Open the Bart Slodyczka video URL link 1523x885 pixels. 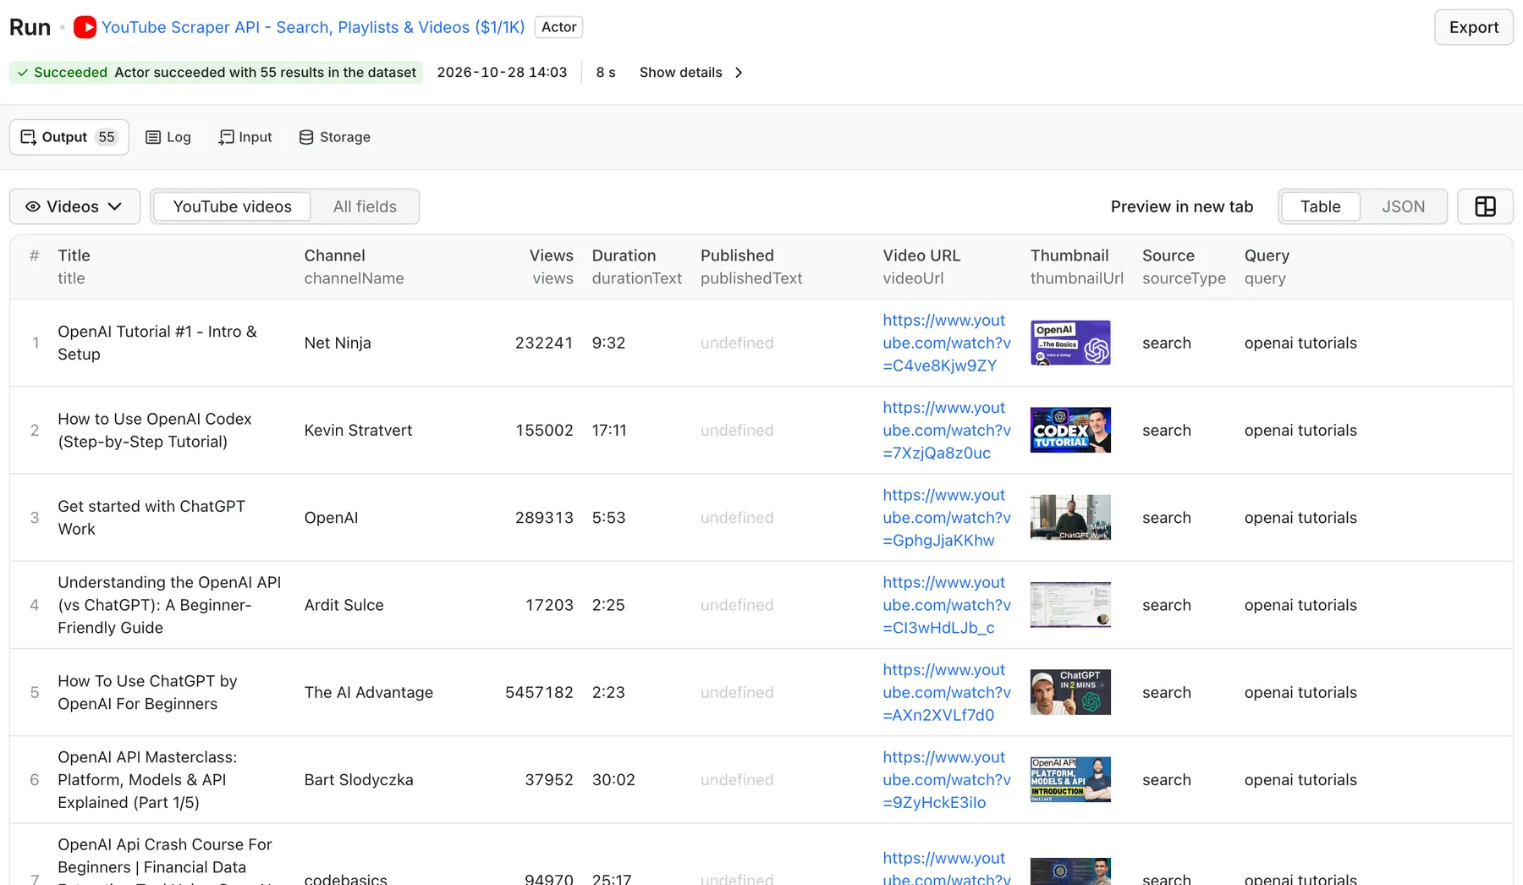[x=947, y=779]
